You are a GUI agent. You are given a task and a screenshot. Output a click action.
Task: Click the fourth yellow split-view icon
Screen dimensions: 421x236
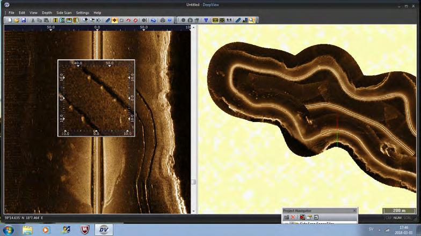tap(76, 20)
